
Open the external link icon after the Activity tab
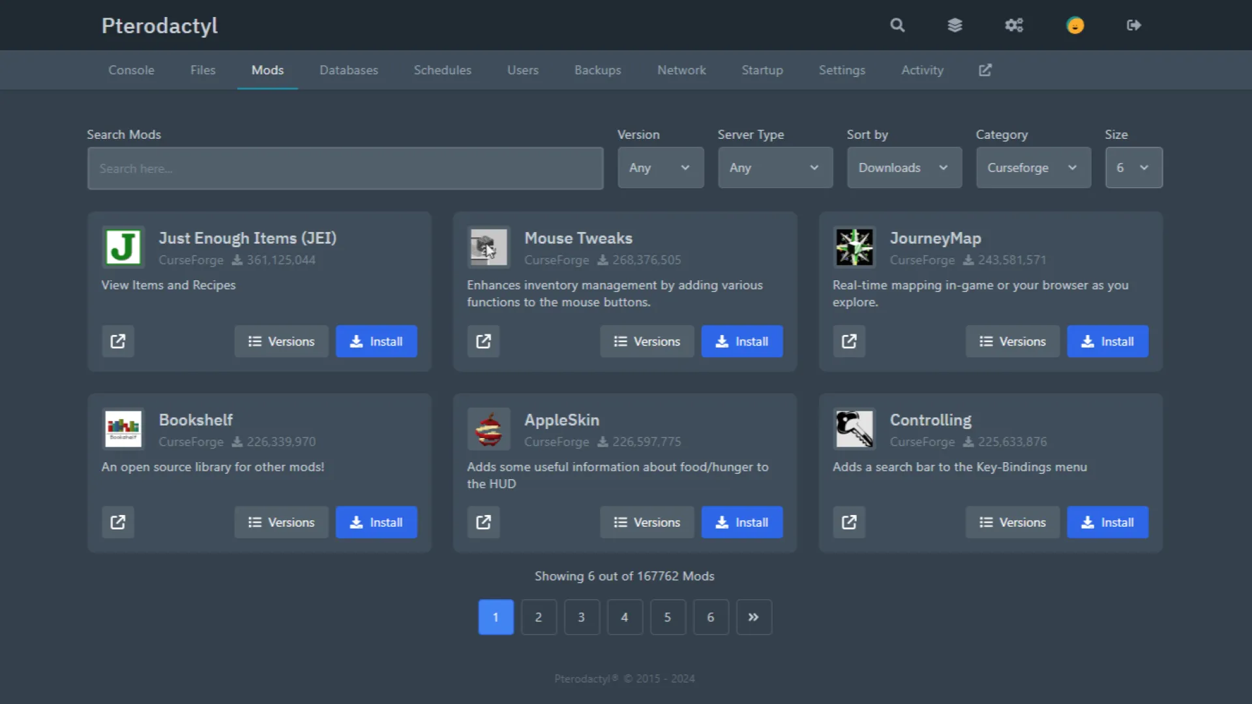(985, 70)
